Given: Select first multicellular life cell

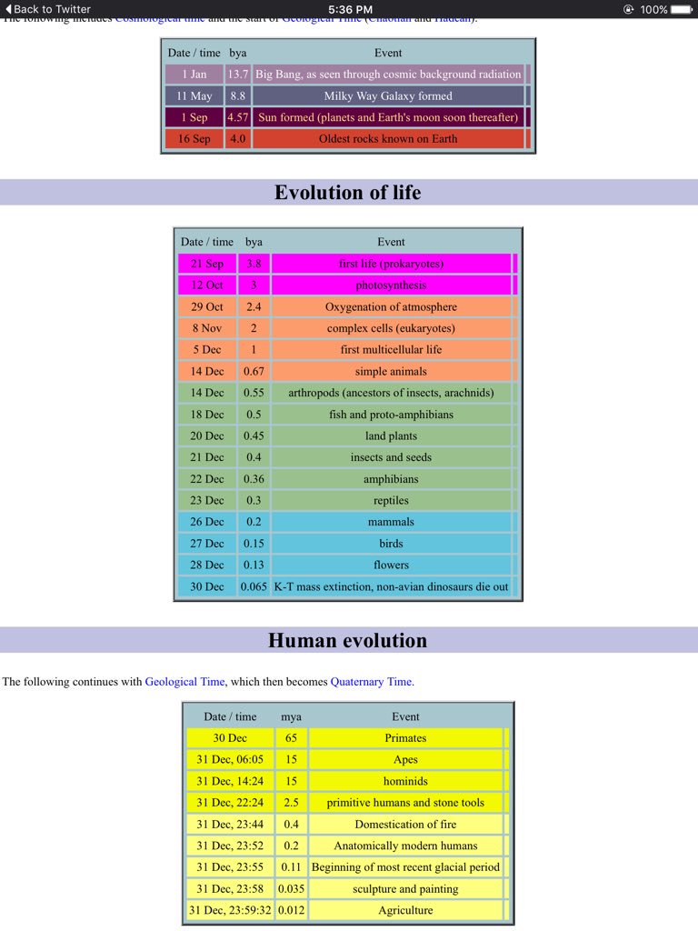Looking at the screenshot, I should (391, 349).
